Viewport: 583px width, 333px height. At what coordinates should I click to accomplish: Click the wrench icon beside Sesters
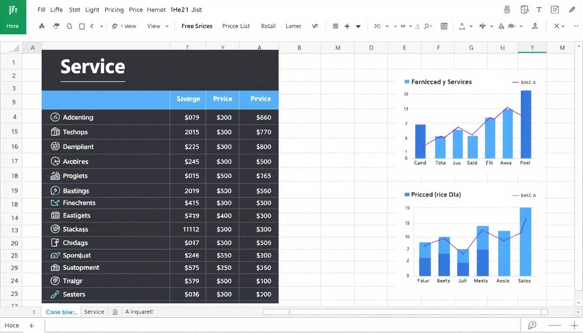(x=55, y=294)
